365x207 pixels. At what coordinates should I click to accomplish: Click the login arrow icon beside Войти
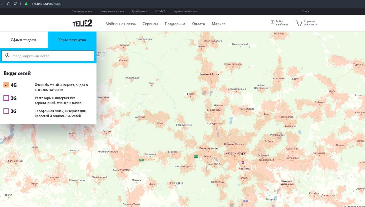tap(272, 22)
